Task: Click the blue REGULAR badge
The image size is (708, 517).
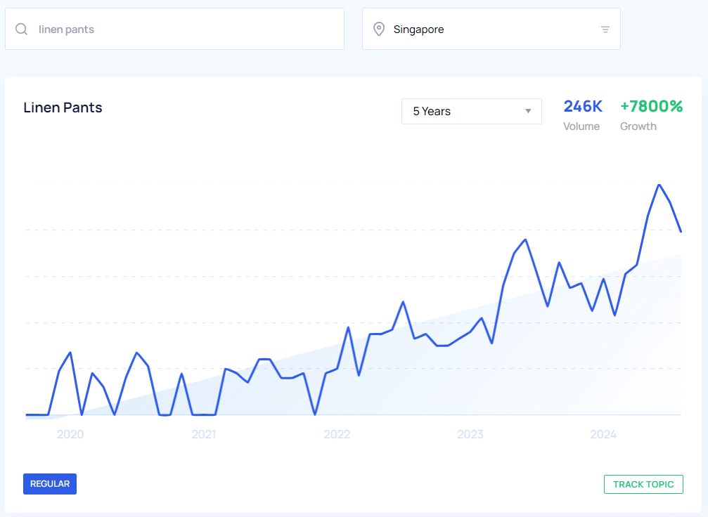Action: 50,484
